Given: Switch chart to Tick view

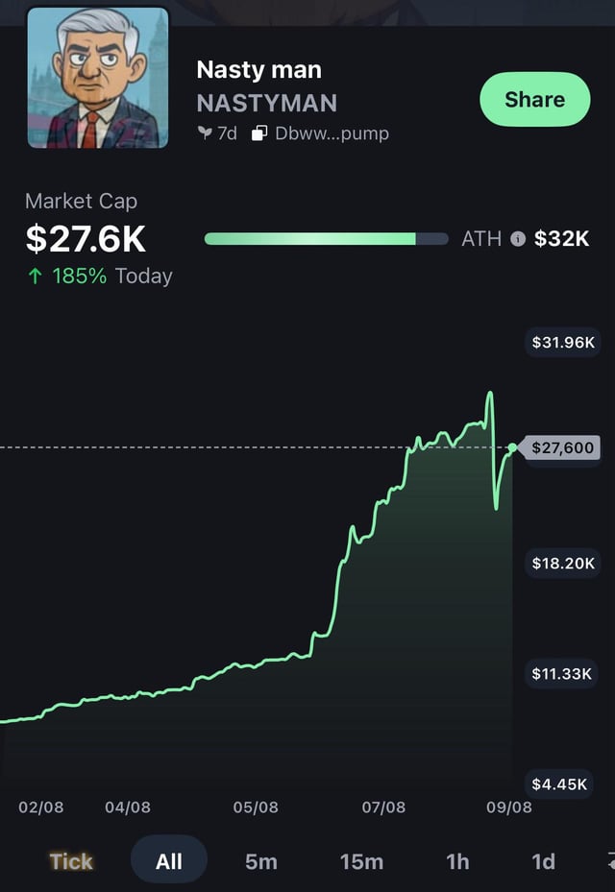Looking at the screenshot, I should [x=71, y=861].
